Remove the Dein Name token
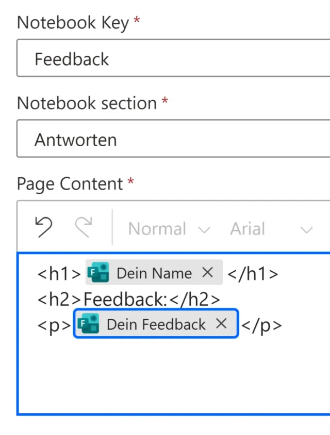330x435 pixels. click(207, 273)
